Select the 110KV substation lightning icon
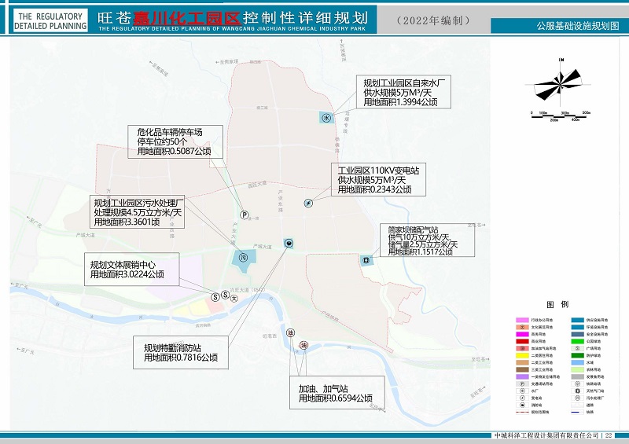Screen dimensions: 629x444 [x=308, y=203]
